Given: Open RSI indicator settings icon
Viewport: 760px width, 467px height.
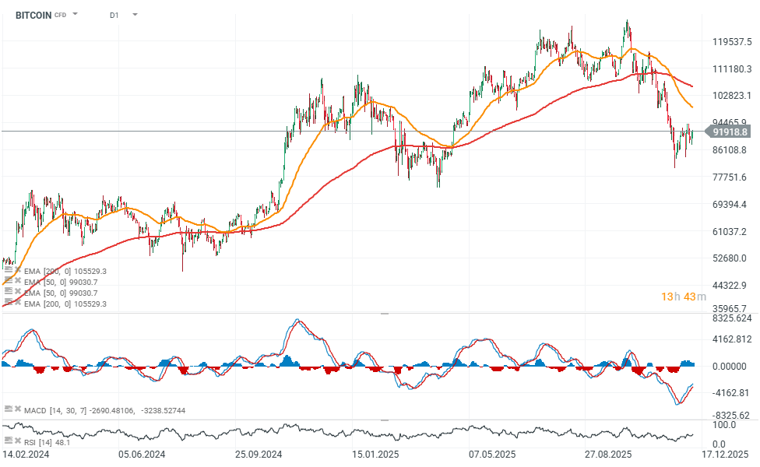Looking at the screenshot, I should 8,442.
